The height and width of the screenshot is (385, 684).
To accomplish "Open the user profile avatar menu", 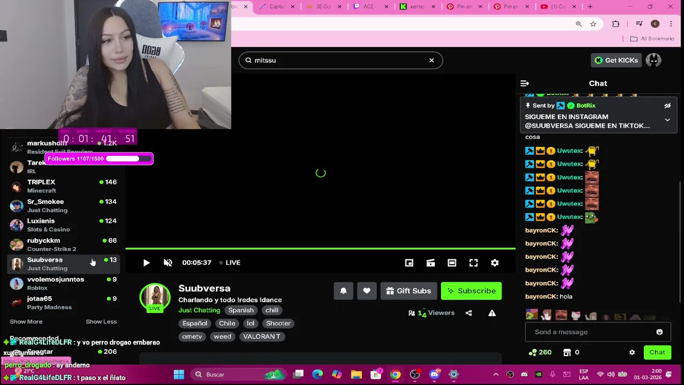I will coord(654,60).
